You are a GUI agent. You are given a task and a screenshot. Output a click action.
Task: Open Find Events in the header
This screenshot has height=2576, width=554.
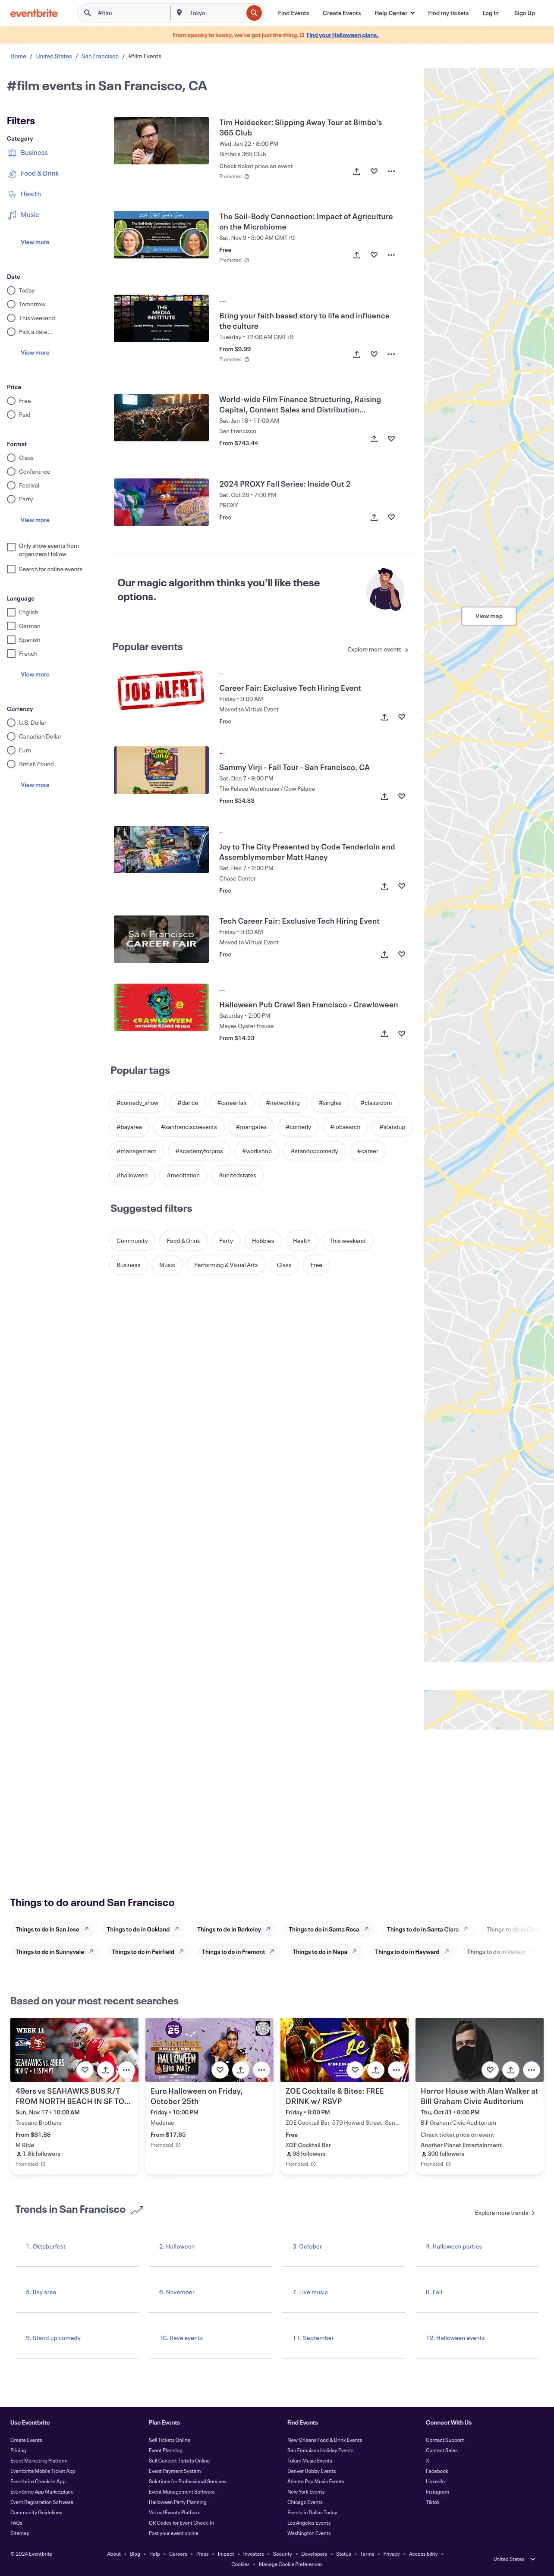[293, 13]
